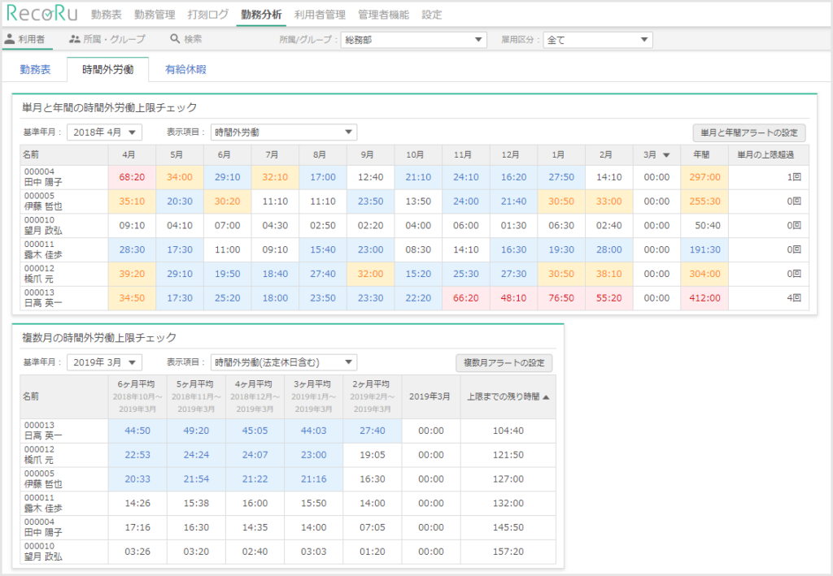Switch to the 勤務表 tab
Viewport: 833px width, 576px height.
coord(35,70)
